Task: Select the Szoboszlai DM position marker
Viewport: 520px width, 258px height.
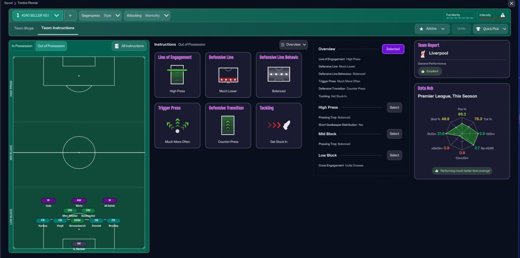Action: [x=88, y=211]
